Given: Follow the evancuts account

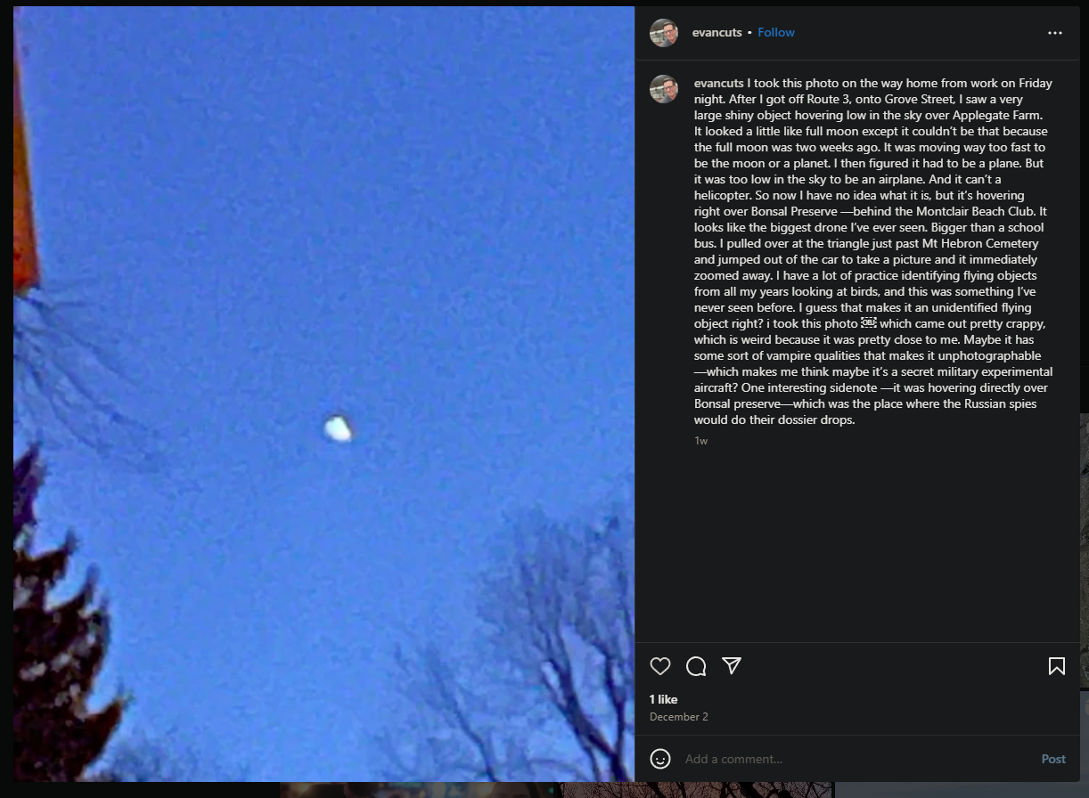Looking at the screenshot, I should (x=776, y=32).
